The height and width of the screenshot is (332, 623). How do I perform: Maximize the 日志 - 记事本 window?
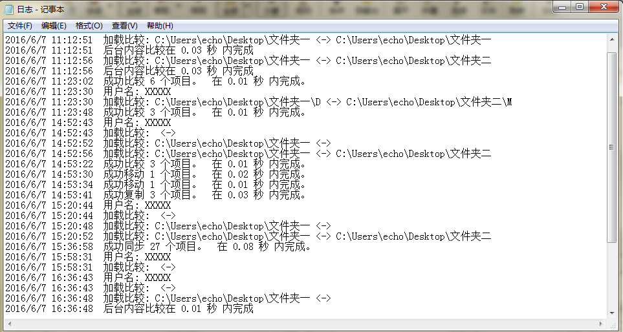580,6
